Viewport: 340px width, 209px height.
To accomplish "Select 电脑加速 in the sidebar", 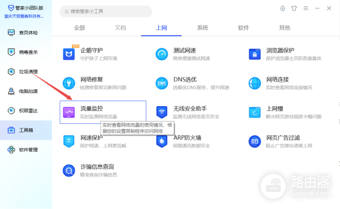I will point(28,91).
